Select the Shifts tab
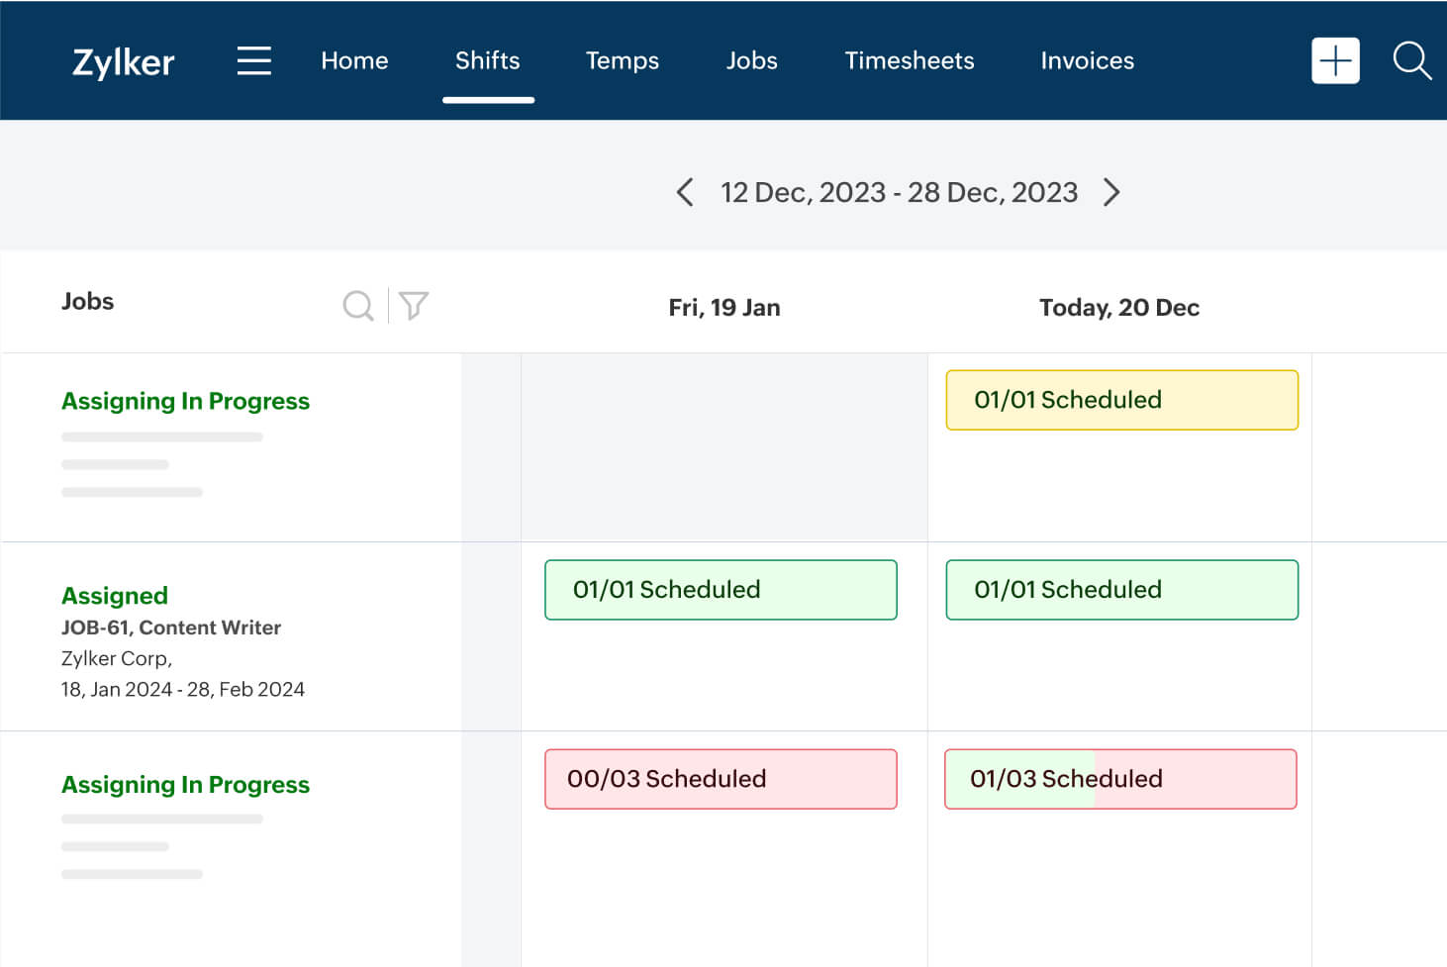The height and width of the screenshot is (967, 1447). point(488,60)
